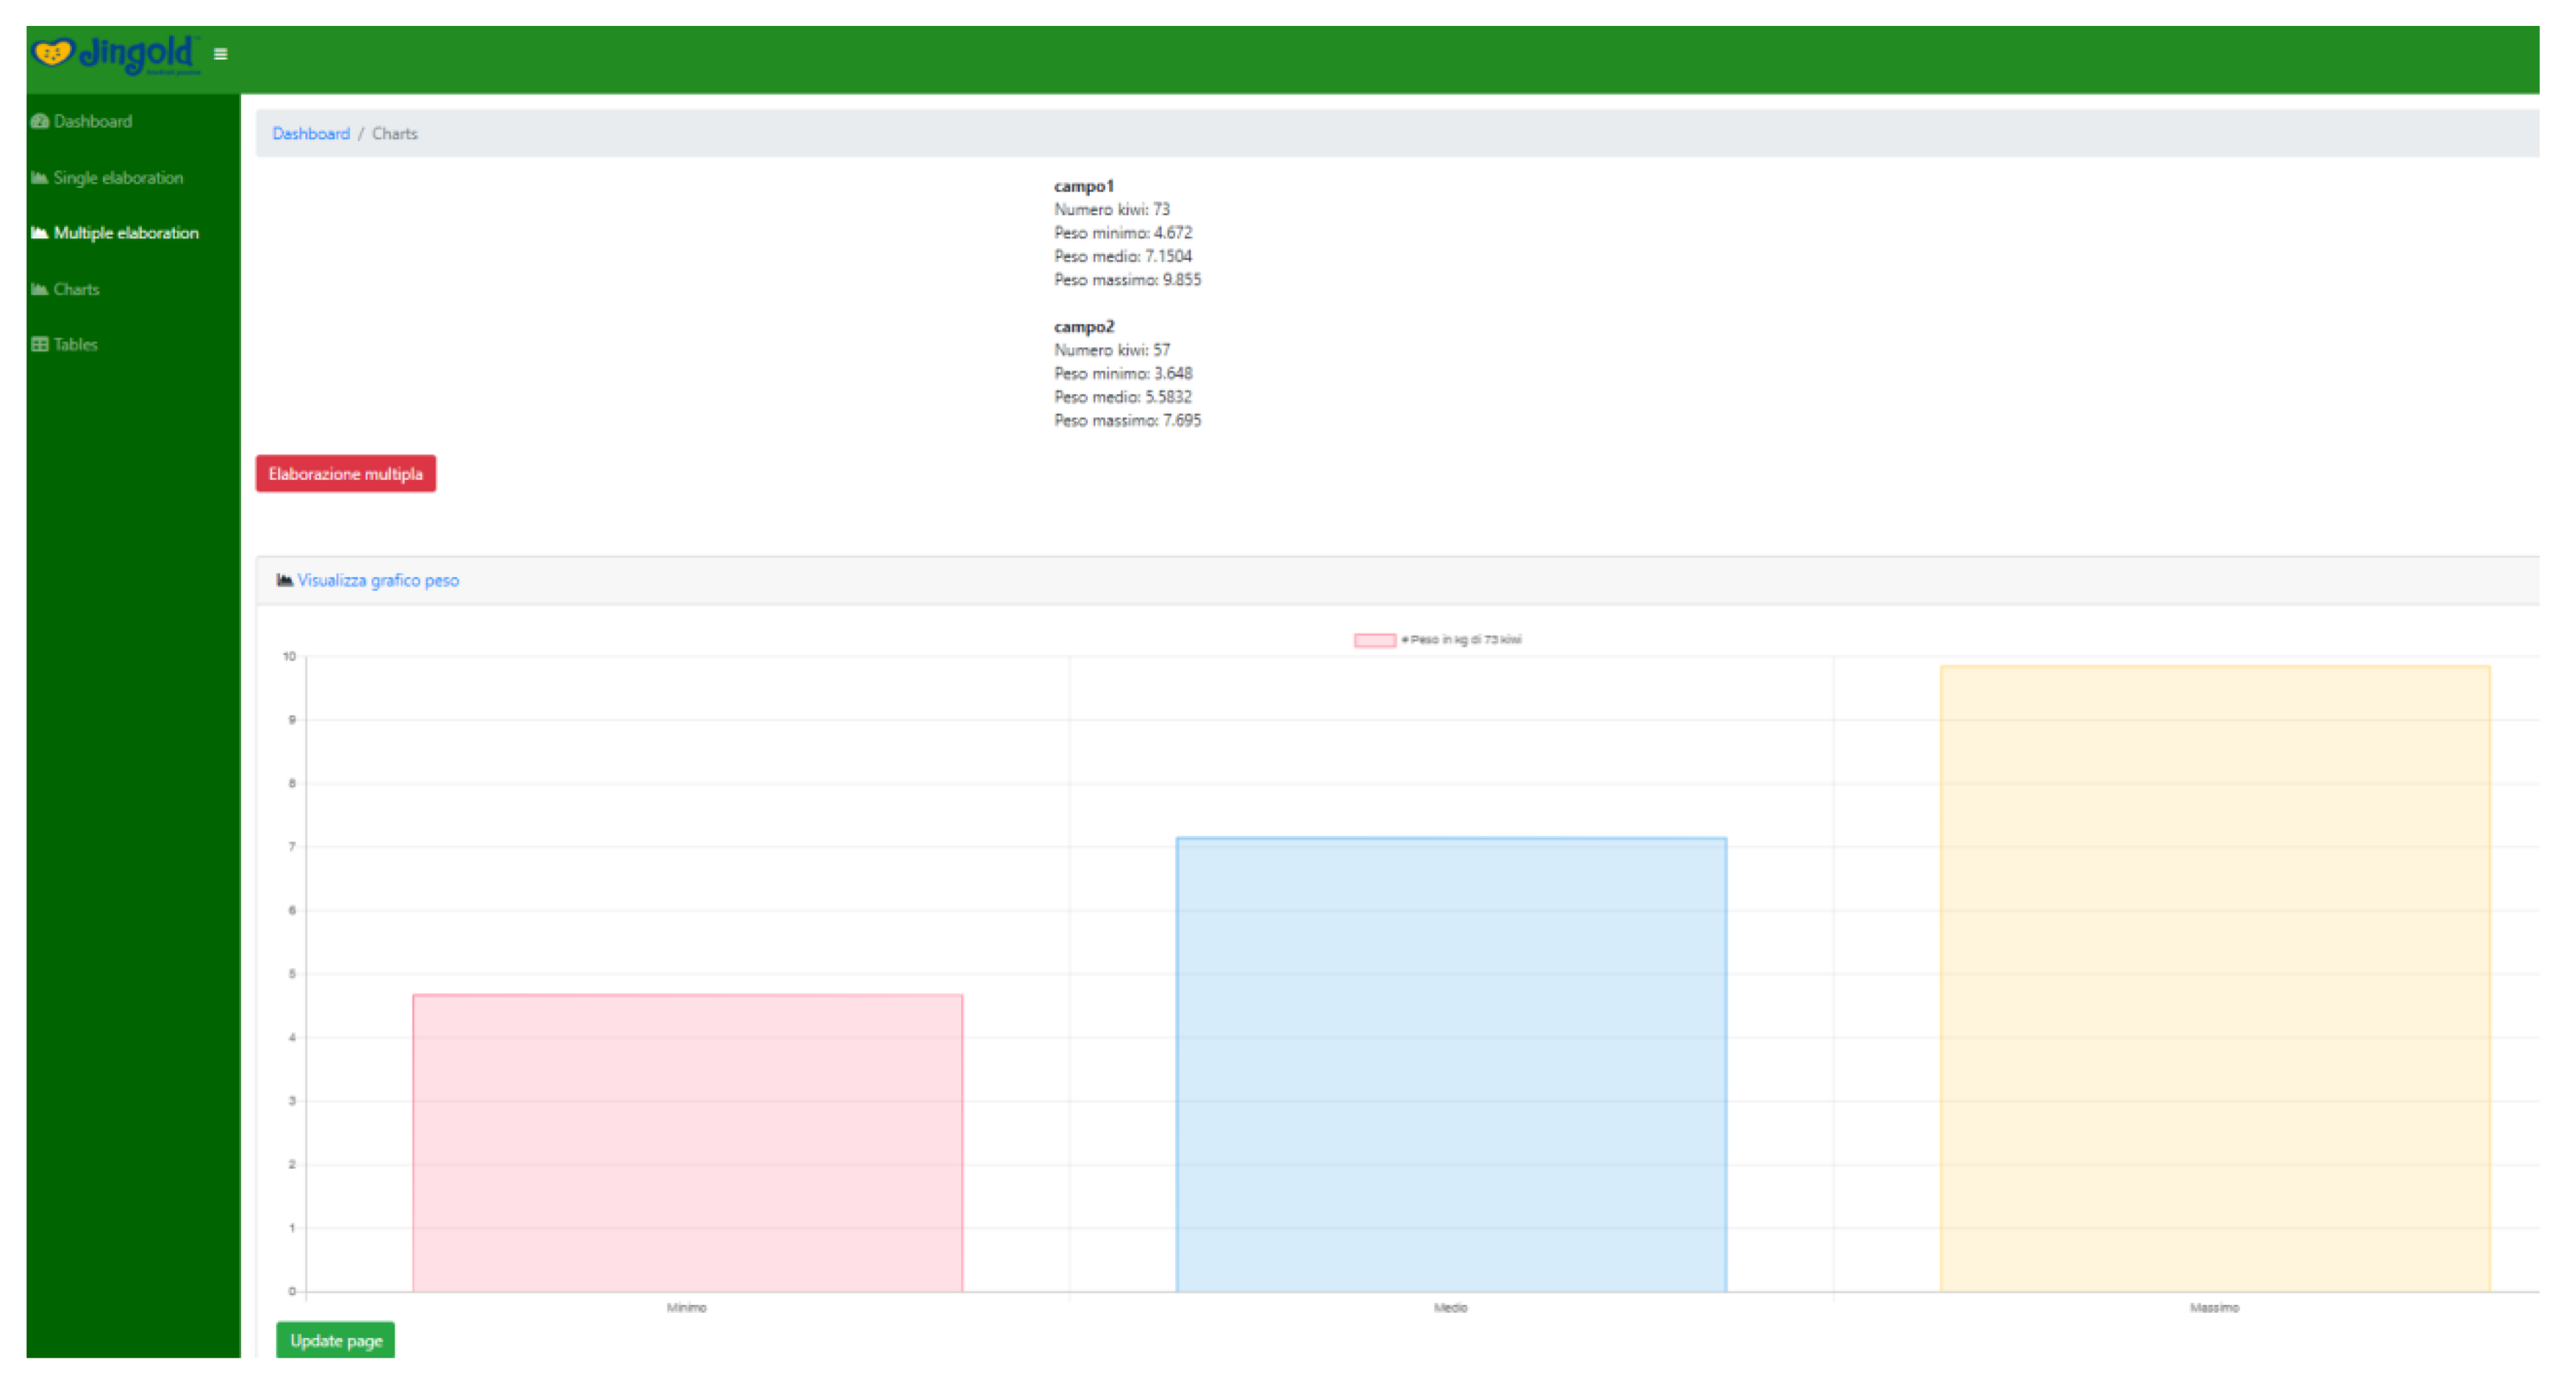Toggle pink legend swatch for Peso dataset
Viewport: 2576px width, 1382px height.
tap(1375, 640)
